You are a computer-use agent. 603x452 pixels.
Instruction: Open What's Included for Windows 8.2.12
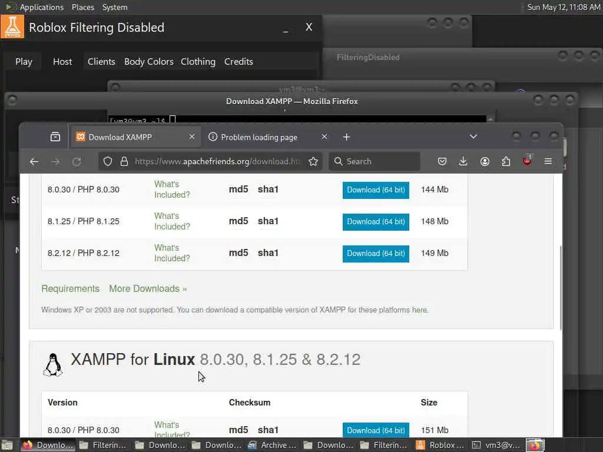(172, 253)
